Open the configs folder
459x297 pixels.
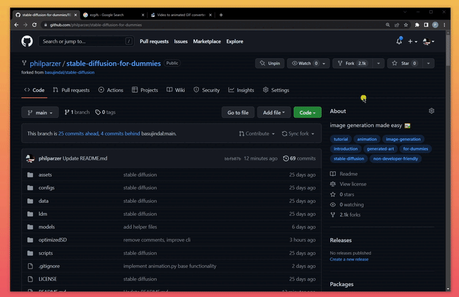[x=47, y=187]
